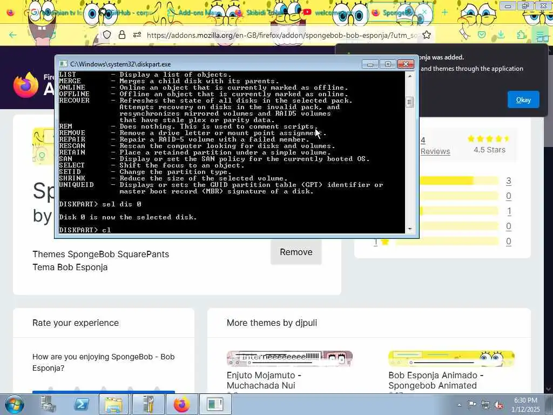Open the Windows Start orb
Image resolution: width=553 pixels, height=415 pixels.
(15, 404)
